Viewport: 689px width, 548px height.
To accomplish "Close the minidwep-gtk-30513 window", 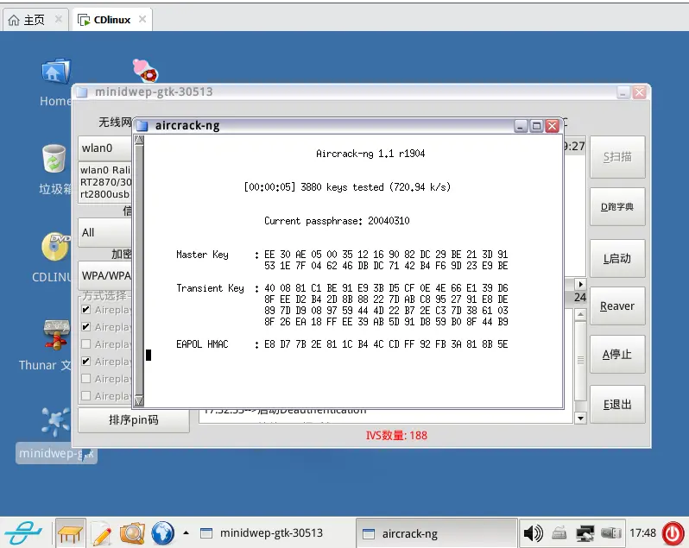I will point(639,92).
